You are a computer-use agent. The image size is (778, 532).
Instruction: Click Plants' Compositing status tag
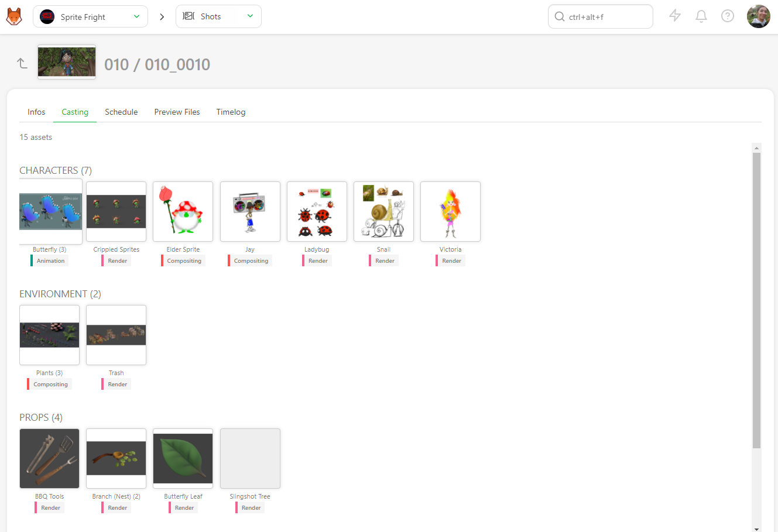tap(49, 384)
